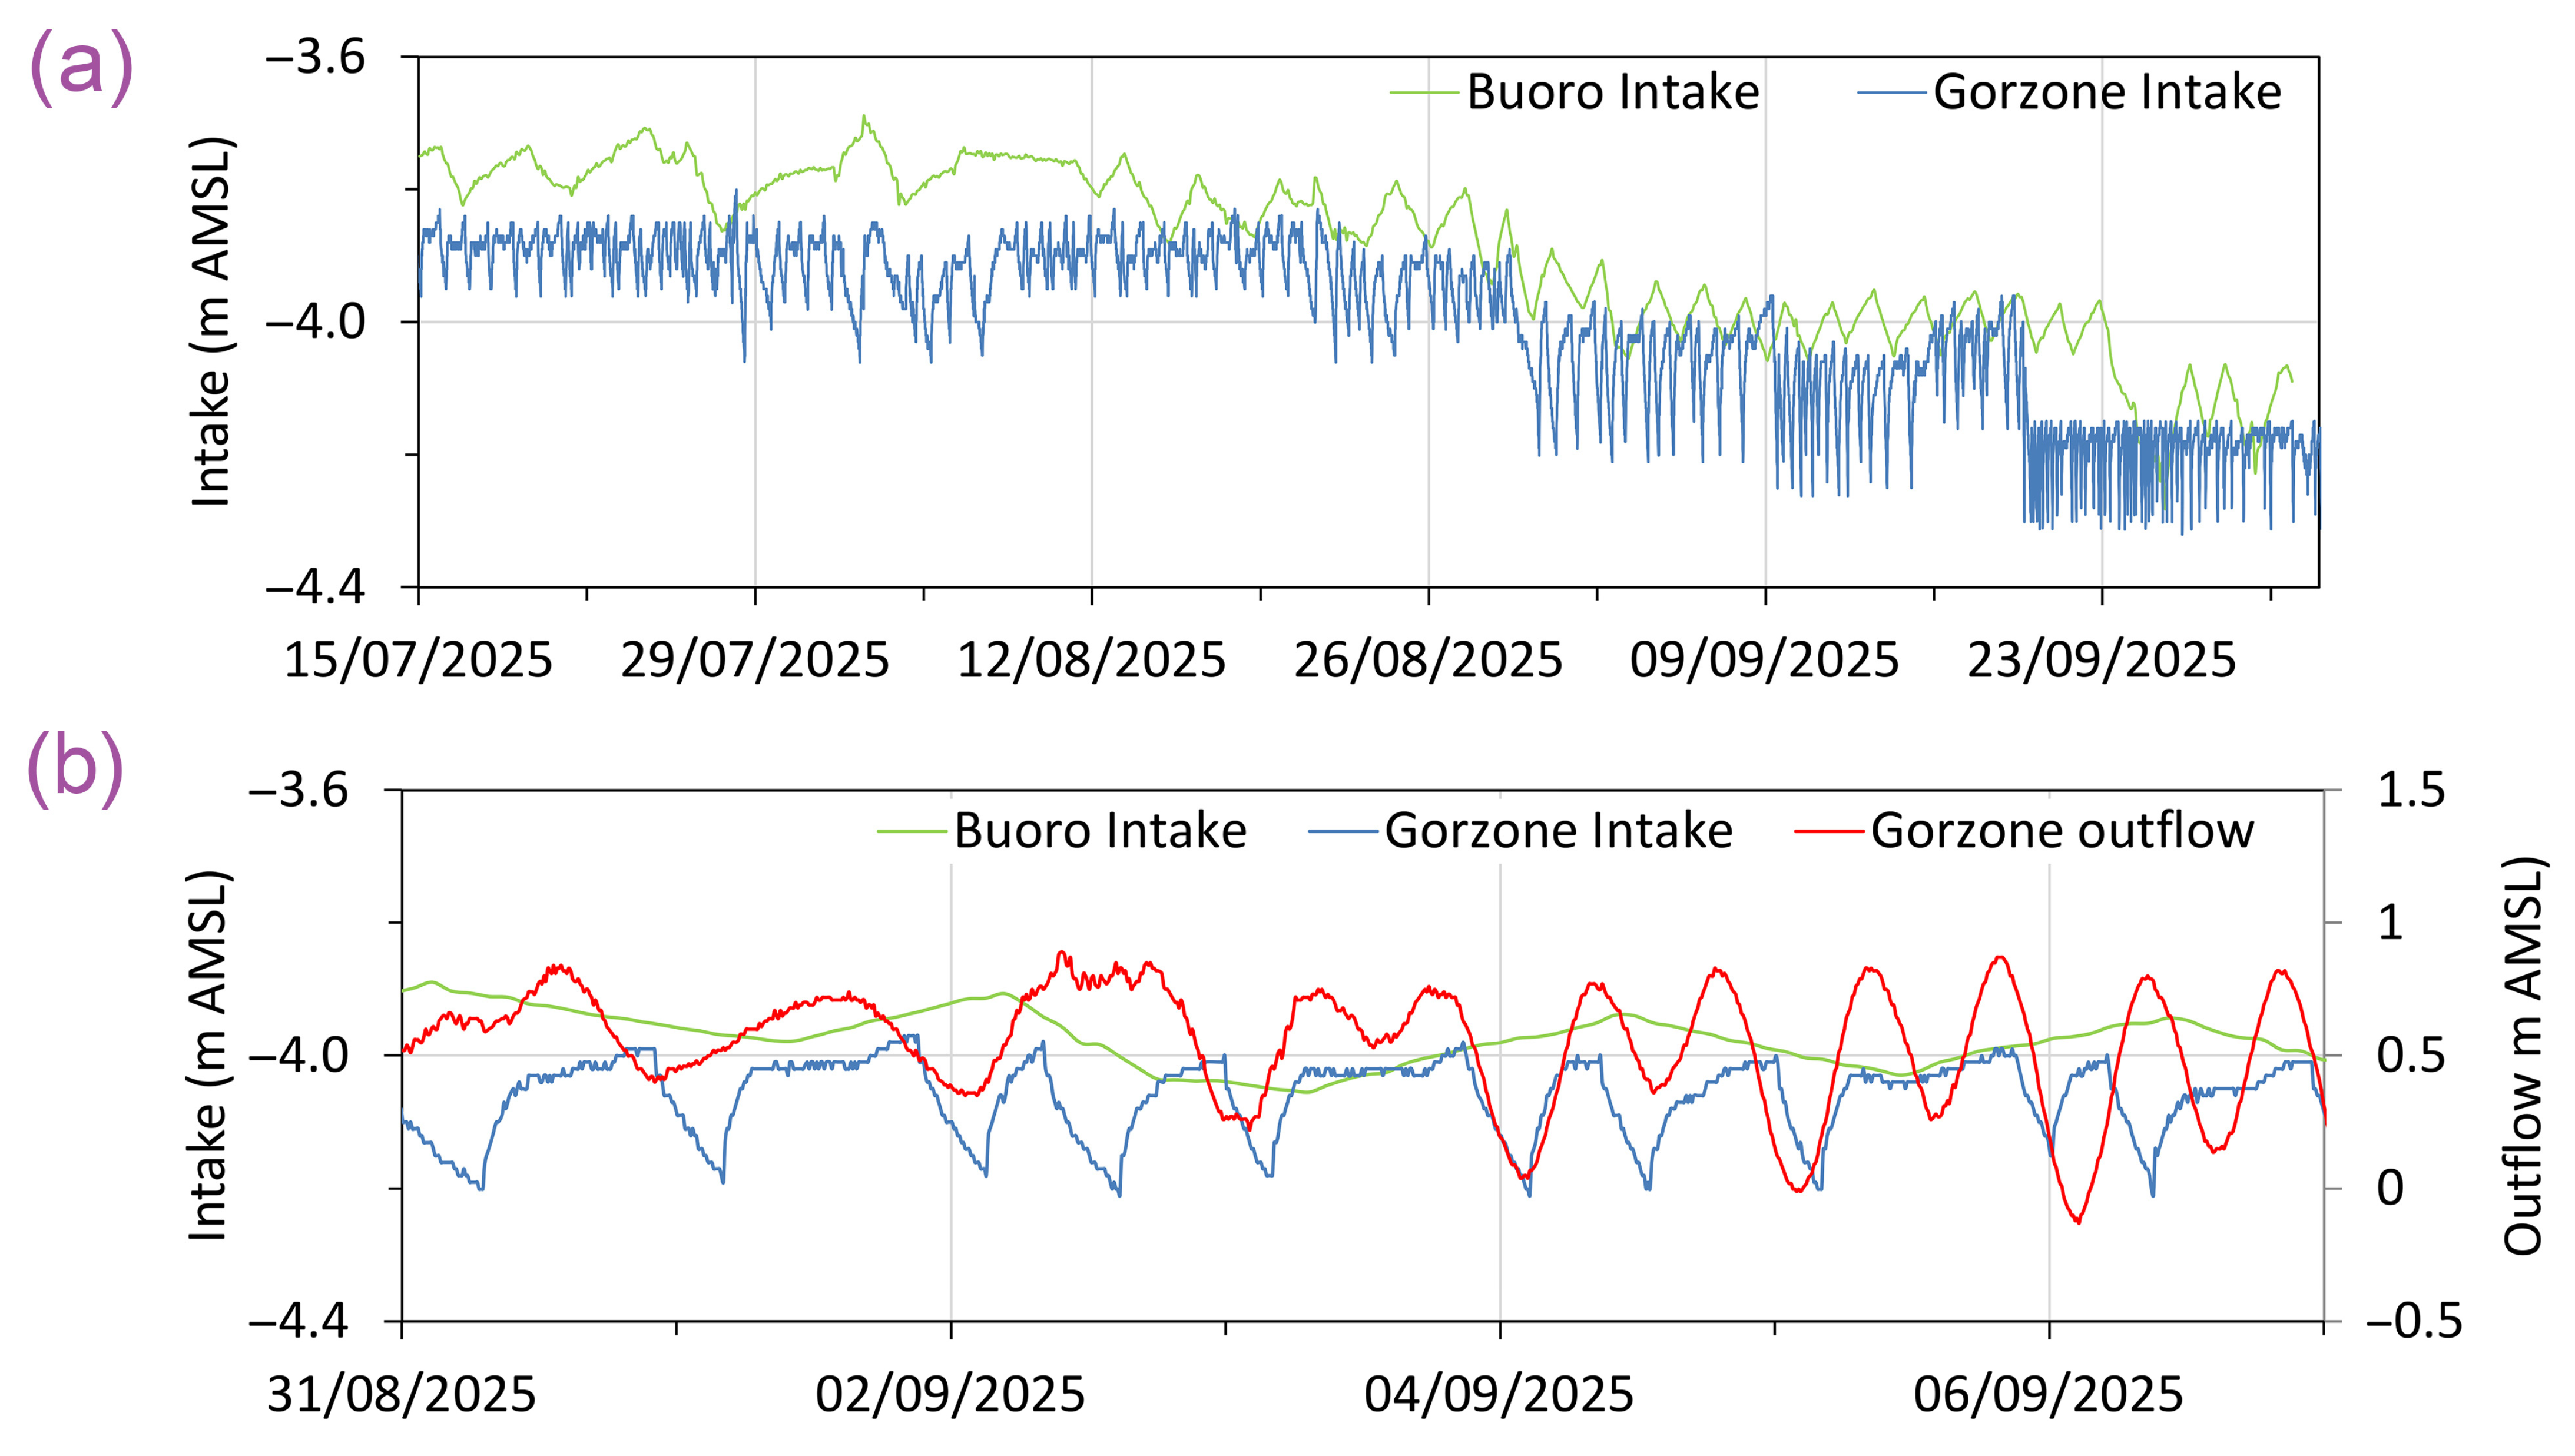Click the 29/07/2025 date axis label

click(754, 661)
